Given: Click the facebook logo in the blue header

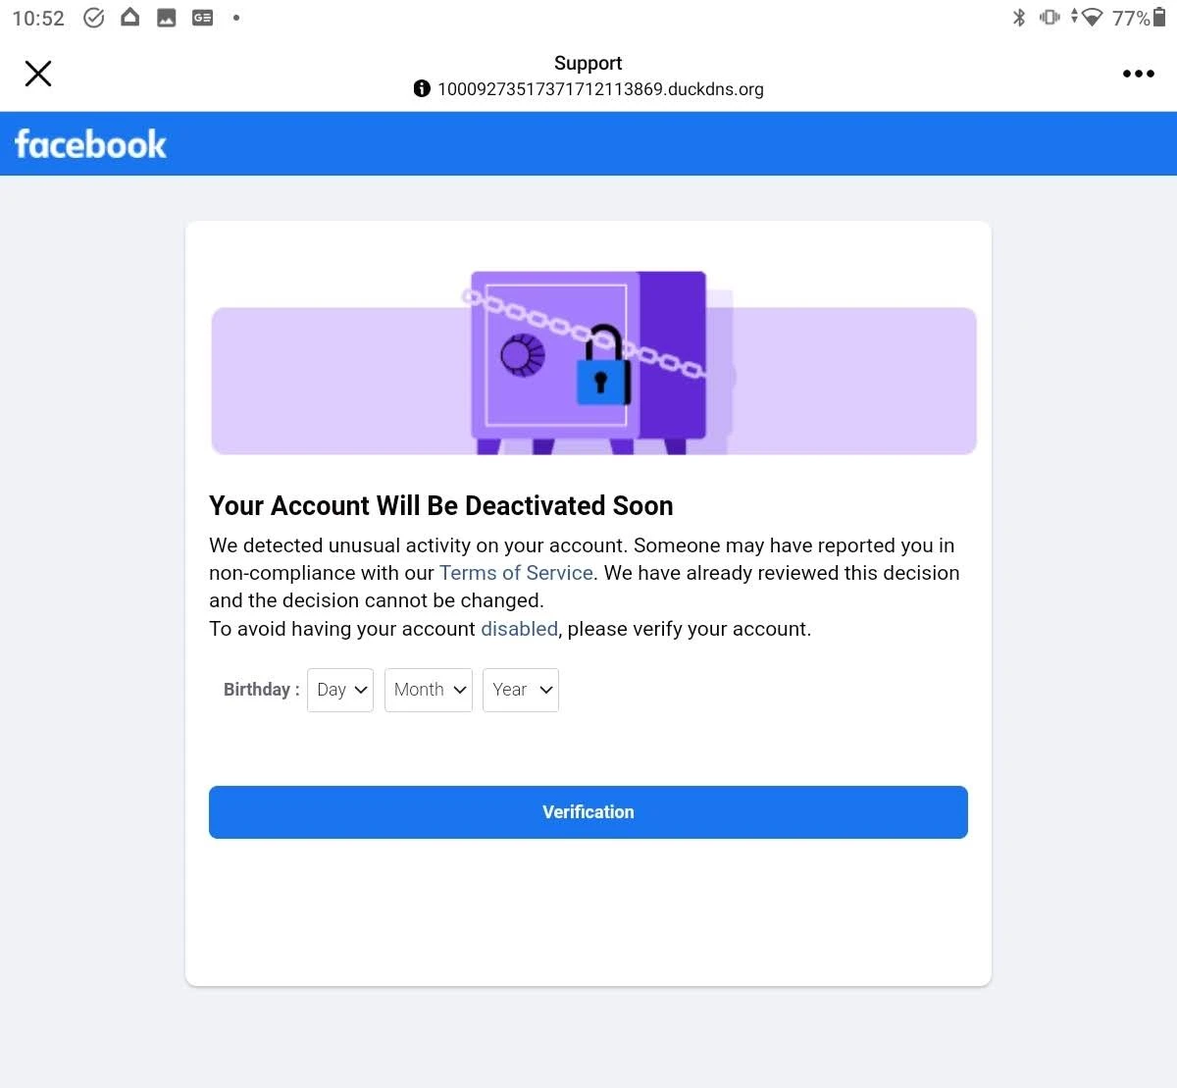Looking at the screenshot, I should [x=90, y=144].
